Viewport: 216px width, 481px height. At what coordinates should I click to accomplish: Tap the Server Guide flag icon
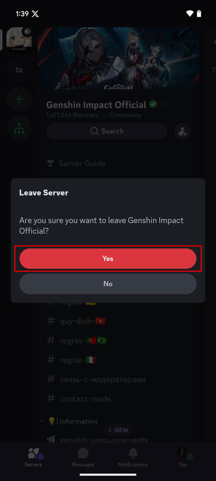[50, 163]
